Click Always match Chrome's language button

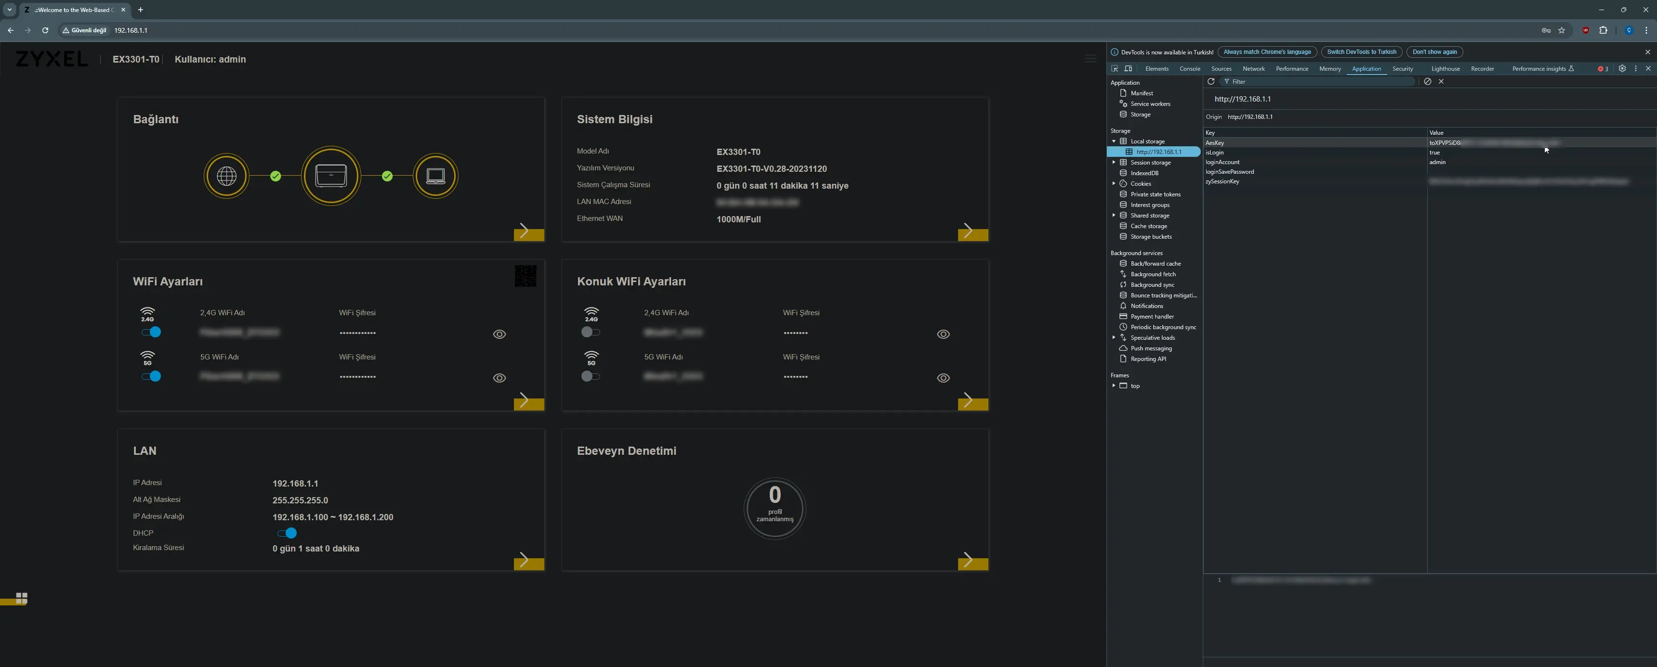pos(1266,52)
